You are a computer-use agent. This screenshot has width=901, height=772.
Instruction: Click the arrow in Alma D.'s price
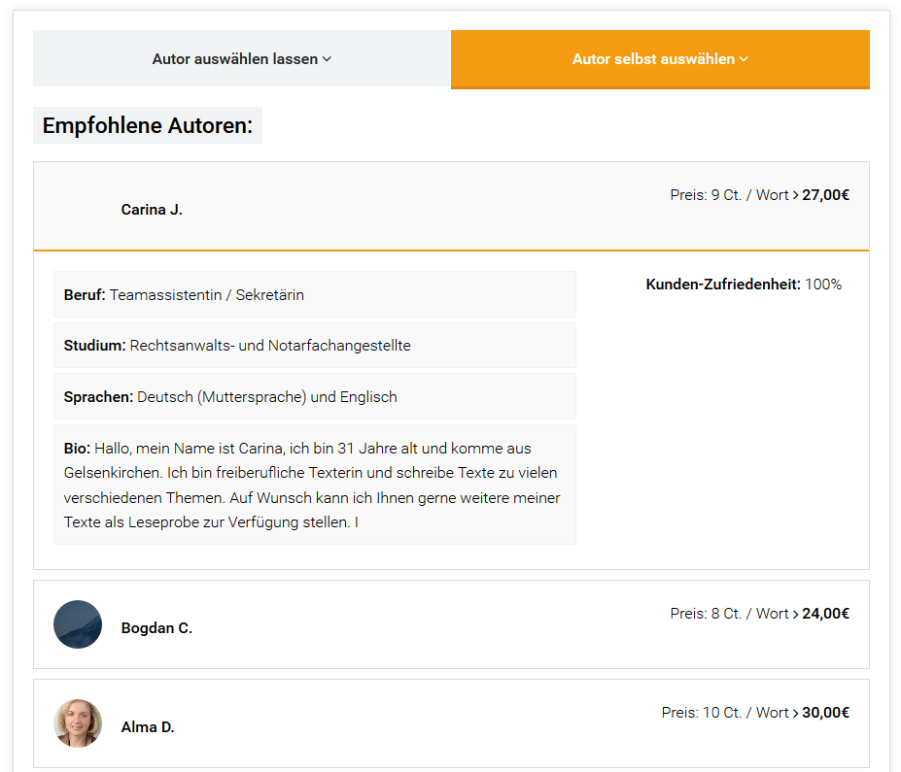[796, 713]
